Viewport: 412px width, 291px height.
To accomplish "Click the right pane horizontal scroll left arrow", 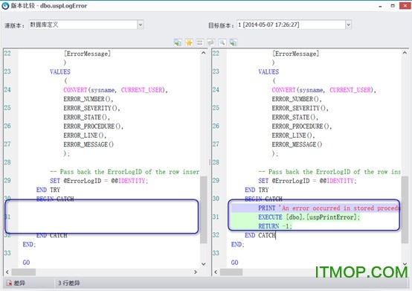I will pos(216,272).
